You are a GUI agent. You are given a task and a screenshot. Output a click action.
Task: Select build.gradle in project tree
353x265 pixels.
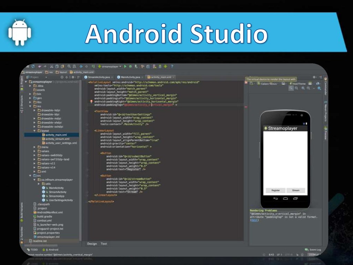43,216
